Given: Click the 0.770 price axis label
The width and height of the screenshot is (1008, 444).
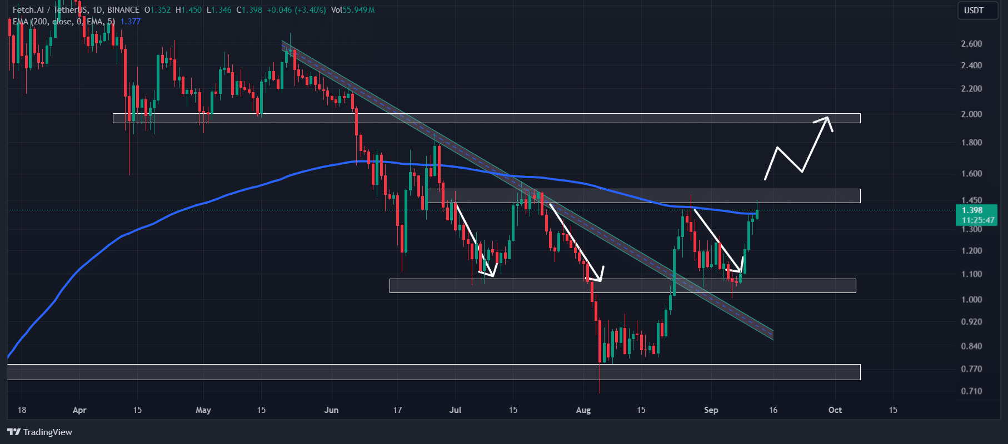Looking at the screenshot, I should pos(971,369).
